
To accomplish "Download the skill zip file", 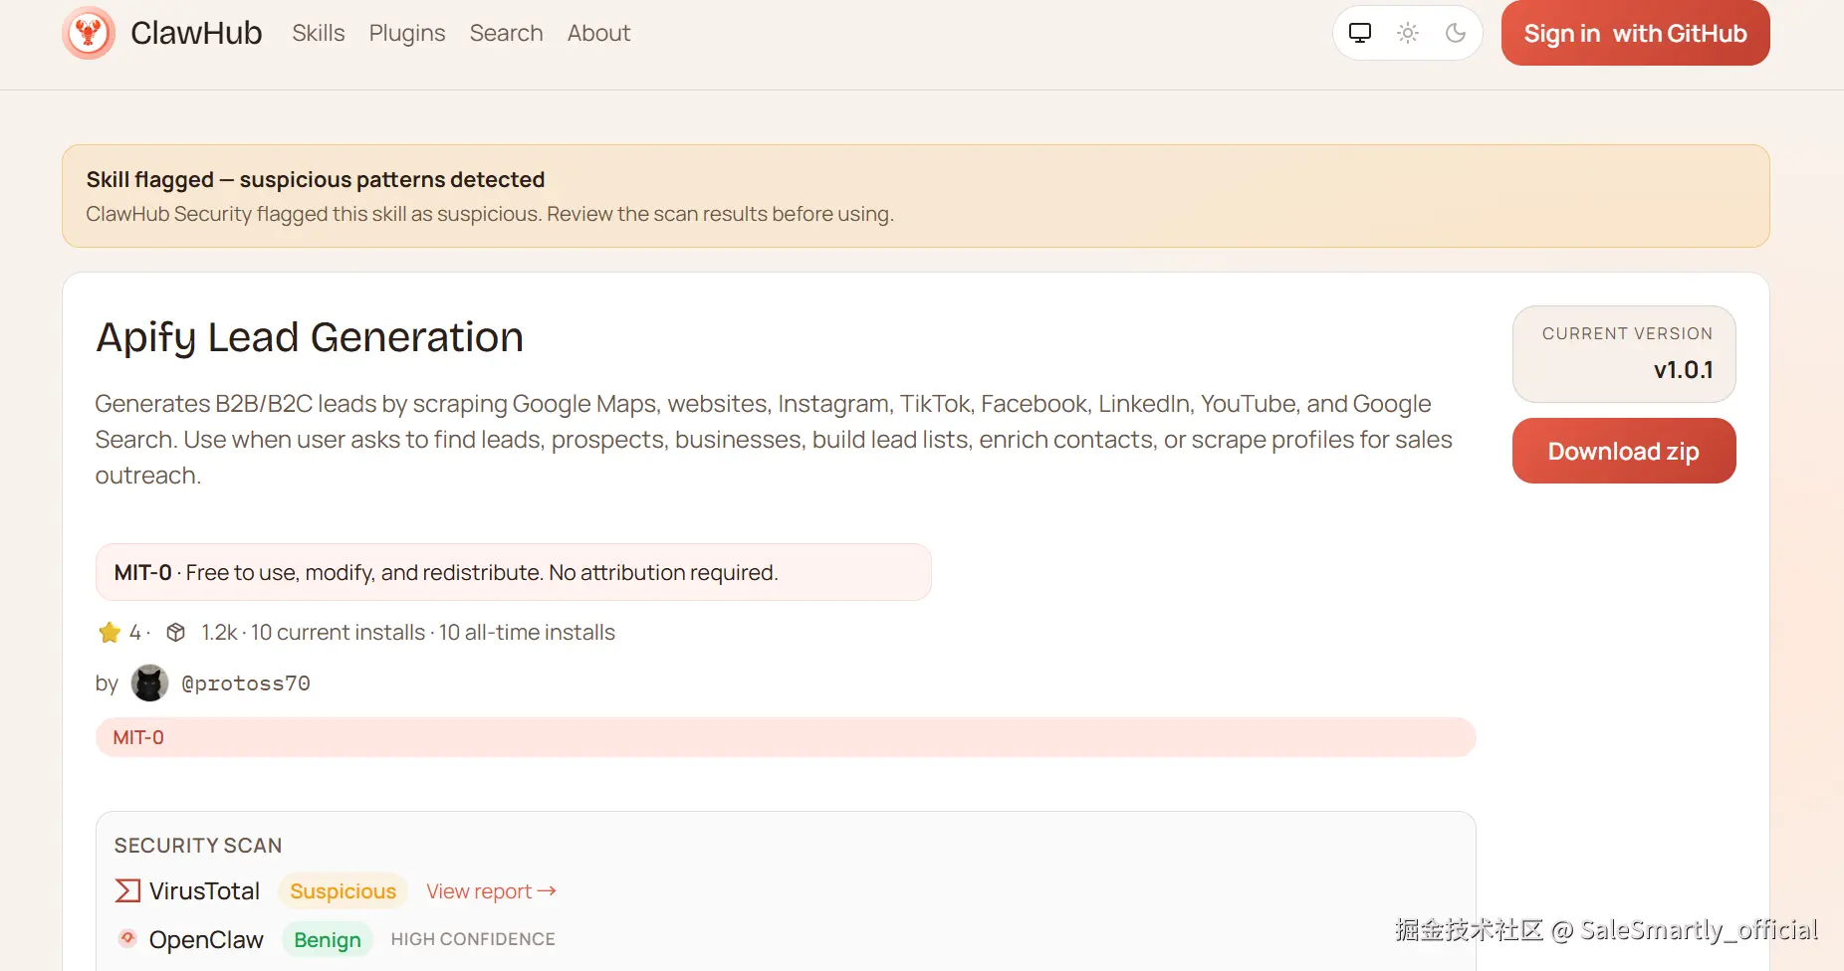I will pos(1623,451).
